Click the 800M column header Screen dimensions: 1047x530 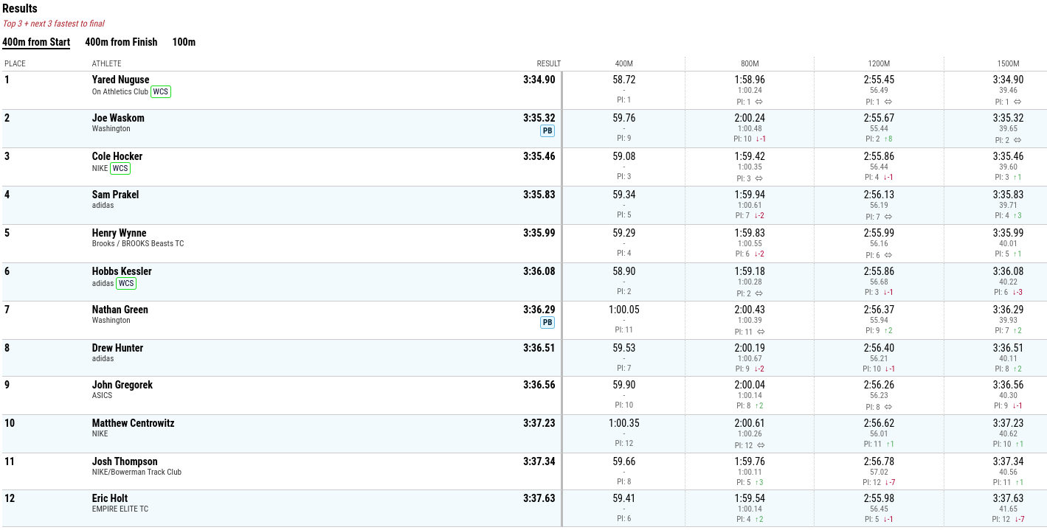click(750, 64)
